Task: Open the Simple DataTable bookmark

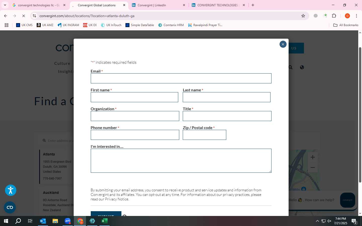Action: pyautogui.click(x=140, y=25)
